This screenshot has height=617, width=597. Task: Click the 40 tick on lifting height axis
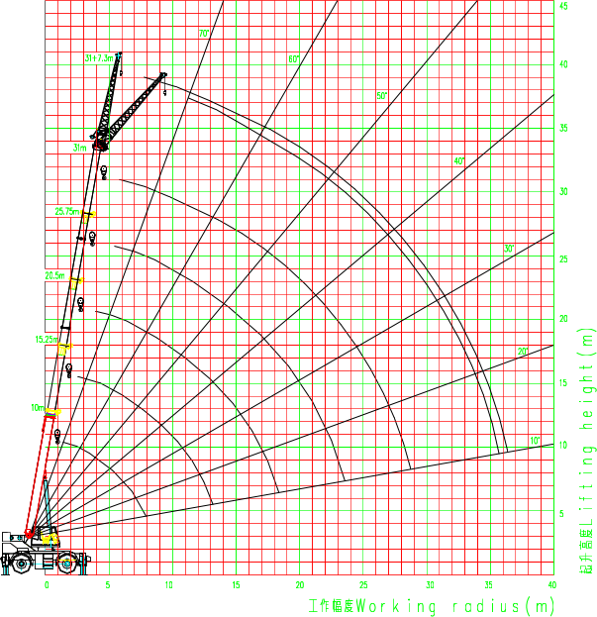563,64
